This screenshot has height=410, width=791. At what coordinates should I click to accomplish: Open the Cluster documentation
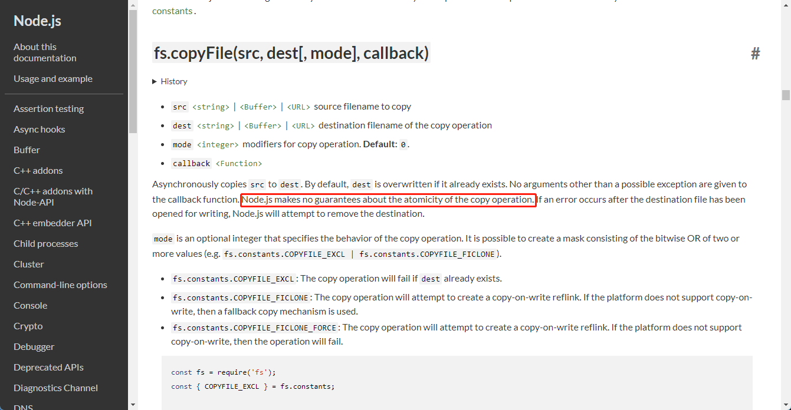pos(29,264)
